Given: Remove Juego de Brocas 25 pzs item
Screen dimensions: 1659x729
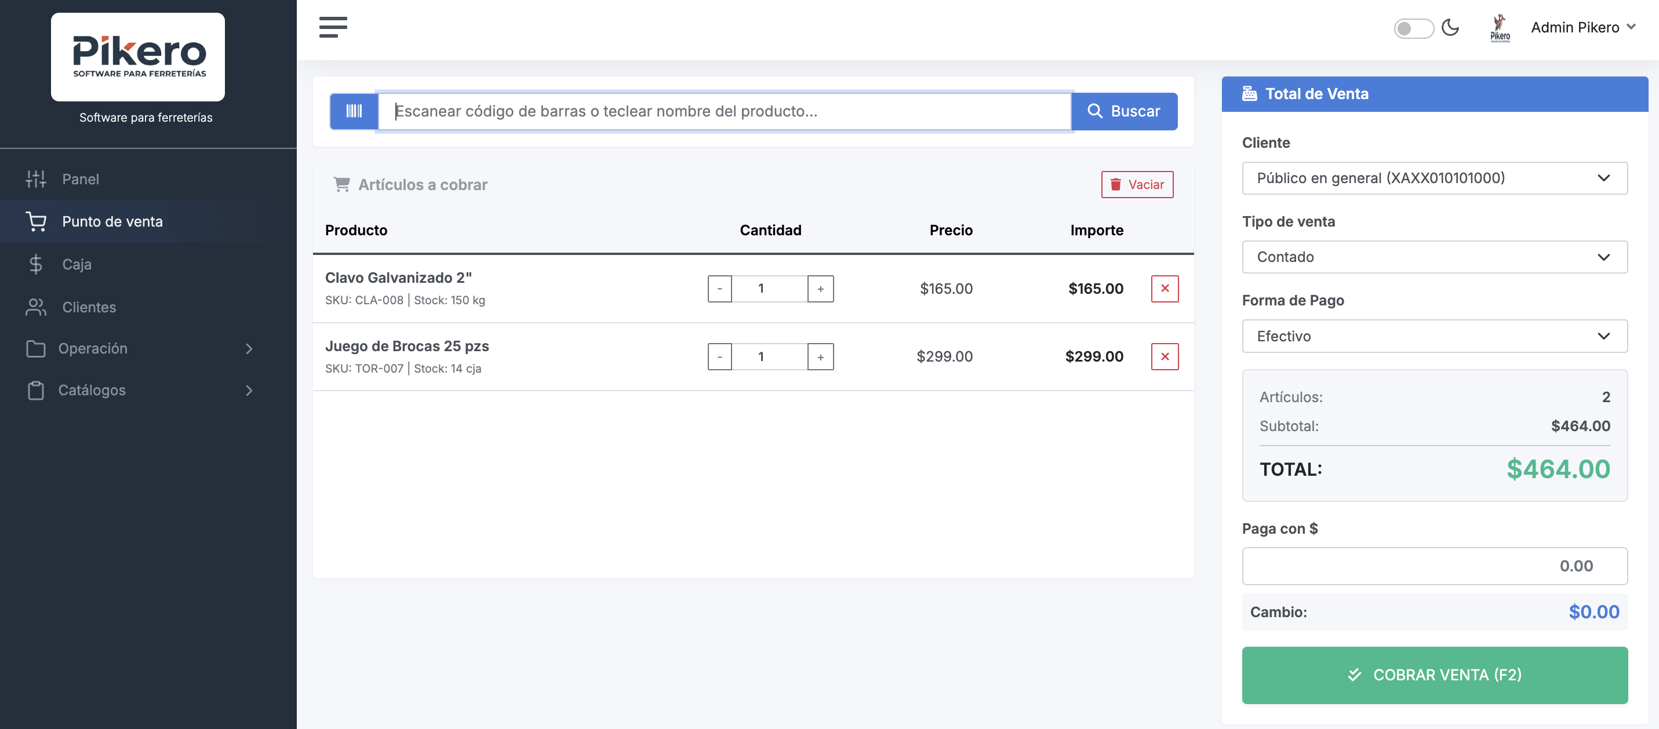Looking at the screenshot, I should 1165,357.
